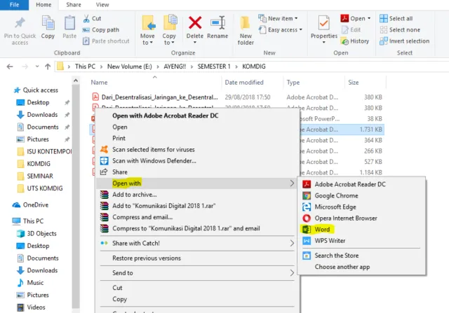Open with WPS Writer

tap(330, 241)
